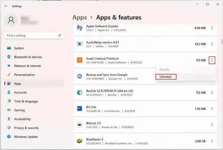Click the Personalization brush icon

click(x=9, y=74)
